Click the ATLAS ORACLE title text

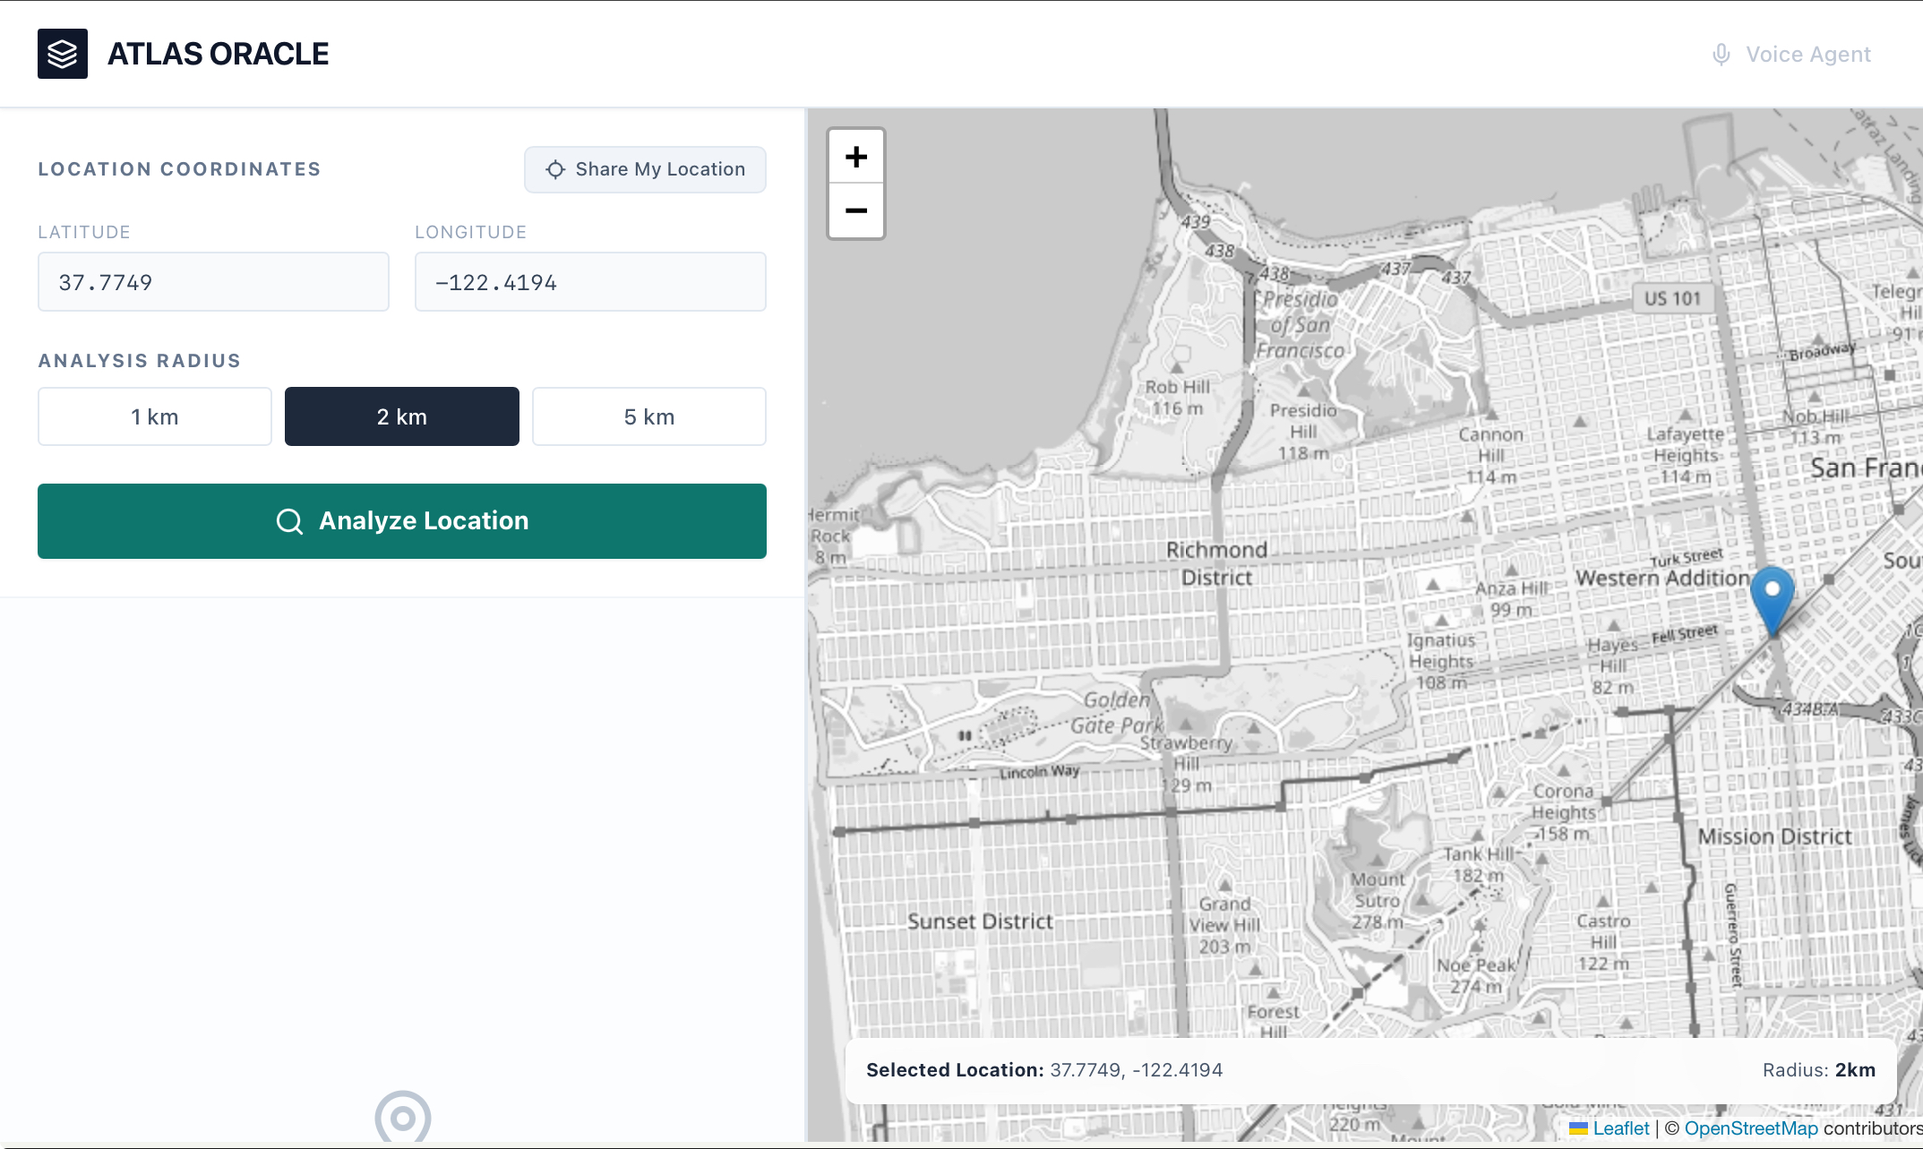point(219,54)
